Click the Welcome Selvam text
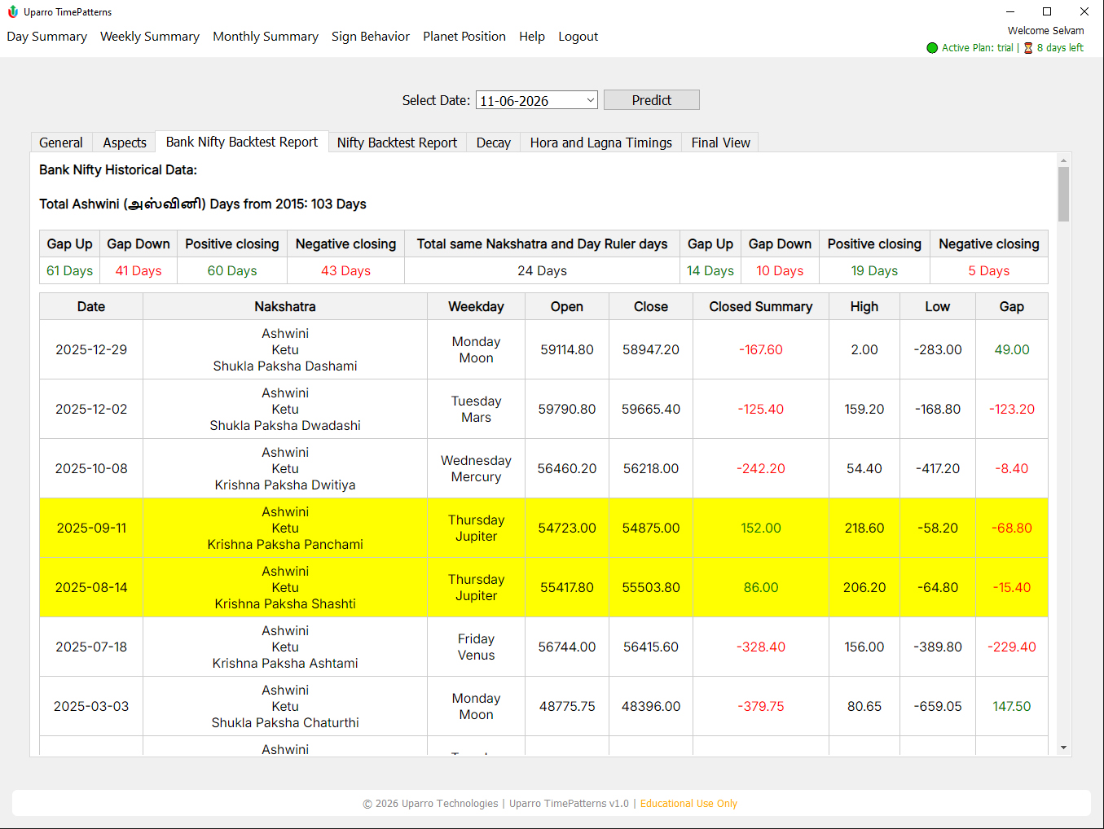The height and width of the screenshot is (829, 1104). [x=1046, y=31]
